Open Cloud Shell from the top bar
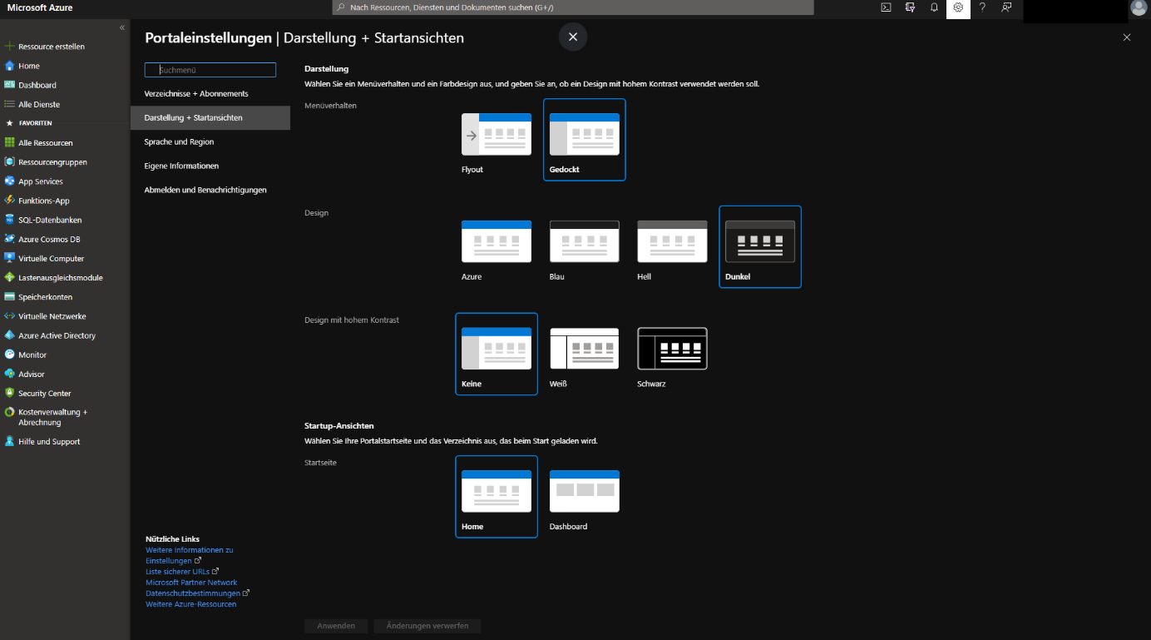The width and height of the screenshot is (1151, 640). (x=887, y=7)
